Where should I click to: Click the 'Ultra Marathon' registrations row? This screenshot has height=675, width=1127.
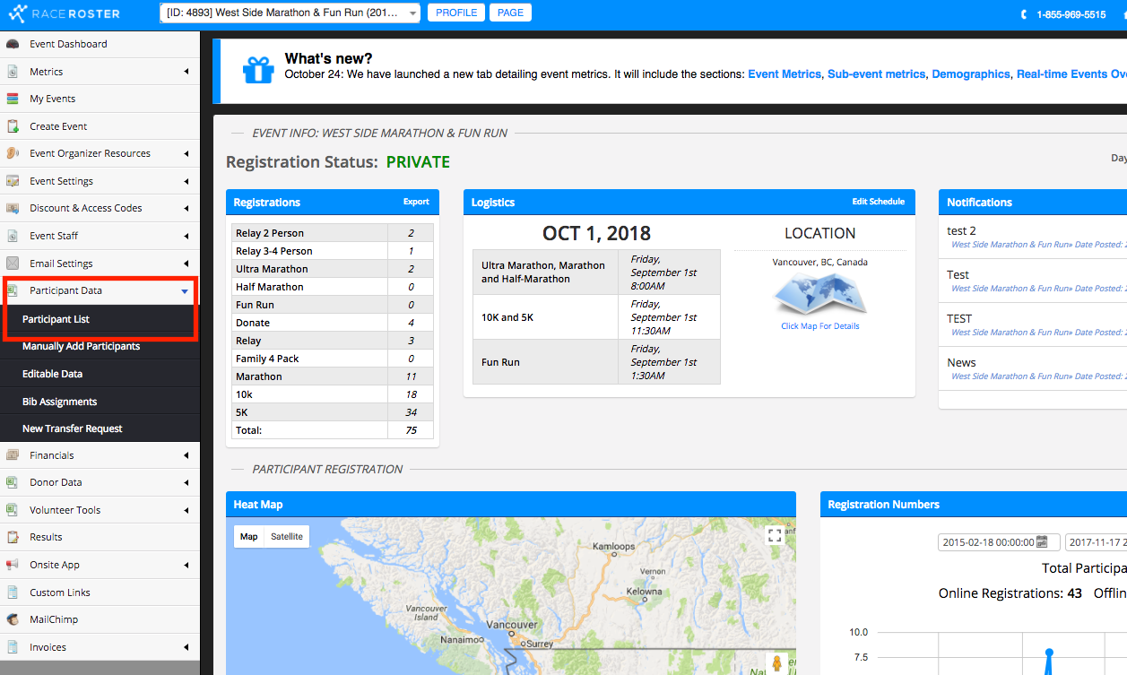pyautogui.click(x=333, y=269)
